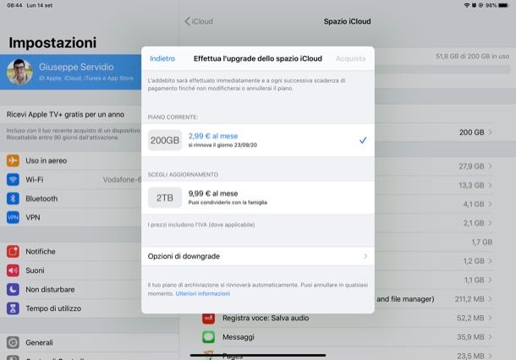Open the Uso in aereo setting
Screen dimensions: 516x360
71,161
